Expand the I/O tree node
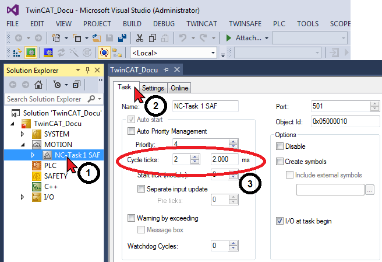Viewport: 382px width, 262px height. 22,197
